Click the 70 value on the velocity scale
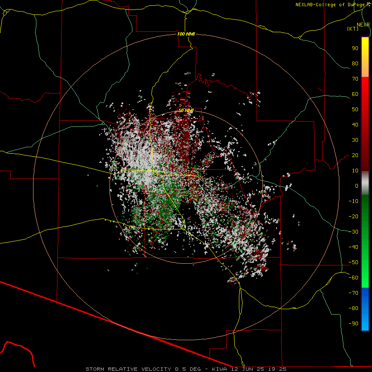The image size is (372, 372). (355, 79)
